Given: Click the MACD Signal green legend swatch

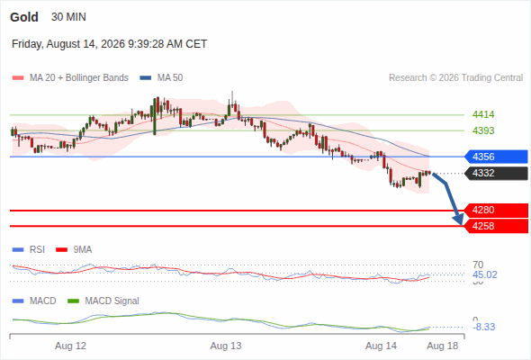Looking at the screenshot, I should click(x=73, y=301).
